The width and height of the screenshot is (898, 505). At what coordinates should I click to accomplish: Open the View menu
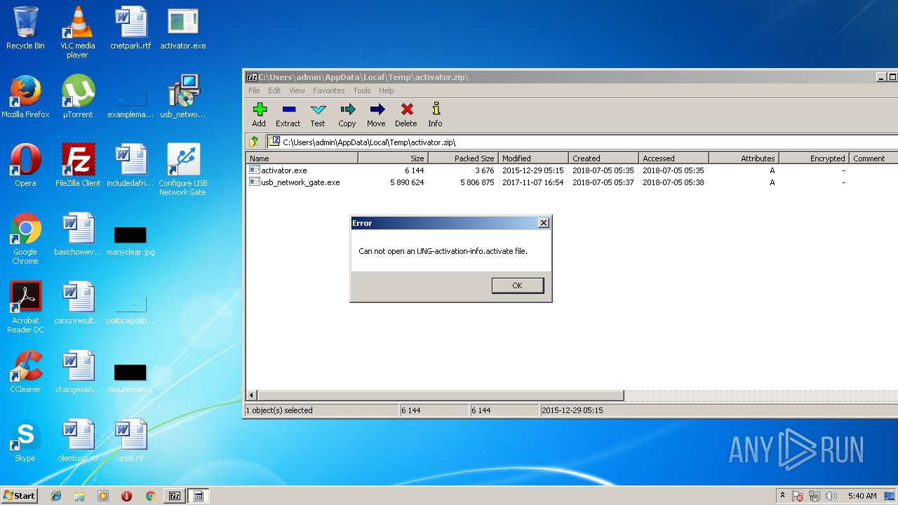[297, 90]
